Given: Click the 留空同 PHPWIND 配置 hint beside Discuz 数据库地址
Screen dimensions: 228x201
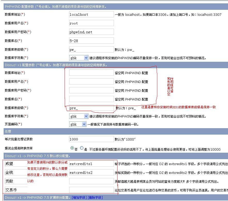Looking at the screenshot, I should click(x=131, y=73).
